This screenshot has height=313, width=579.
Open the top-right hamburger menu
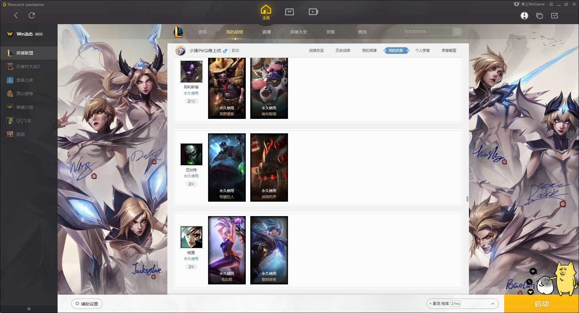pos(551,4)
